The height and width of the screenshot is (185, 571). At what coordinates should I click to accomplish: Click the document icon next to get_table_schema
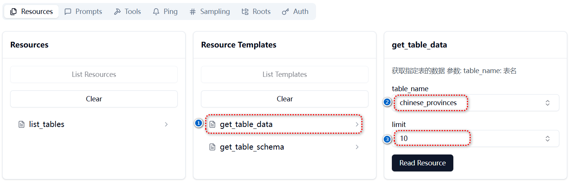212,147
